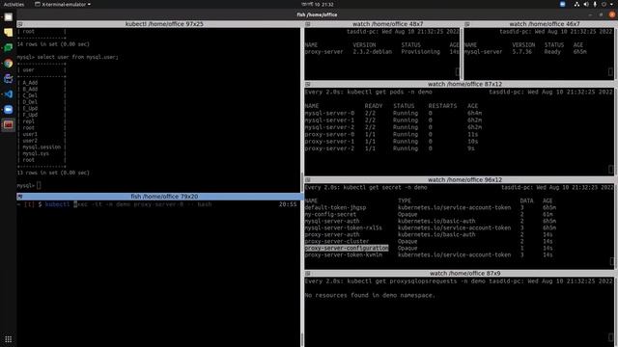Screen dimensions: 618x347
Task: Click secret mysql-server-auth
Action: click(332, 221)
